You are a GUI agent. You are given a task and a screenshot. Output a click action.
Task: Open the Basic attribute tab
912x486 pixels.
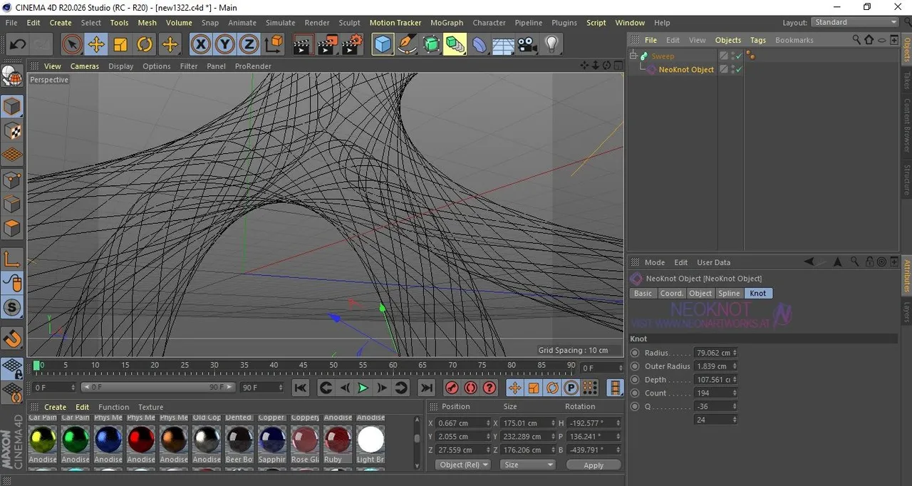pyautogui.click(x=643, y=294)
